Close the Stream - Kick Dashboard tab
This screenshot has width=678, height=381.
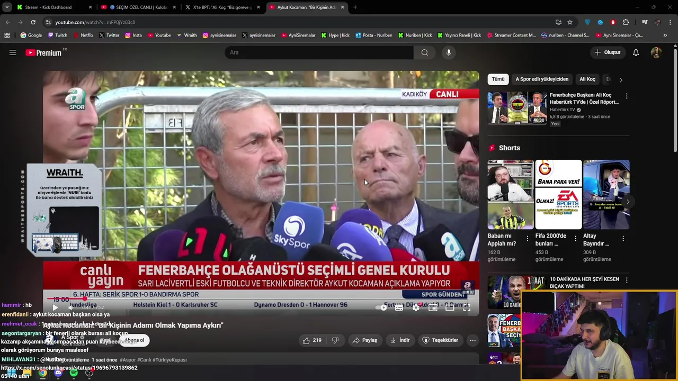[90, 7]
